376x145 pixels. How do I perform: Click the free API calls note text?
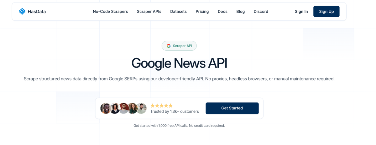(x=179, y=126)
